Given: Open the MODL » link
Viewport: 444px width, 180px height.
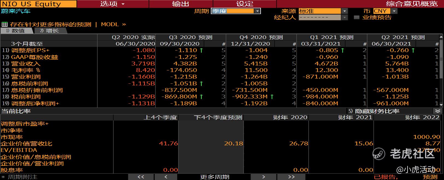Looking at the screenshot, I should [113, 24].
